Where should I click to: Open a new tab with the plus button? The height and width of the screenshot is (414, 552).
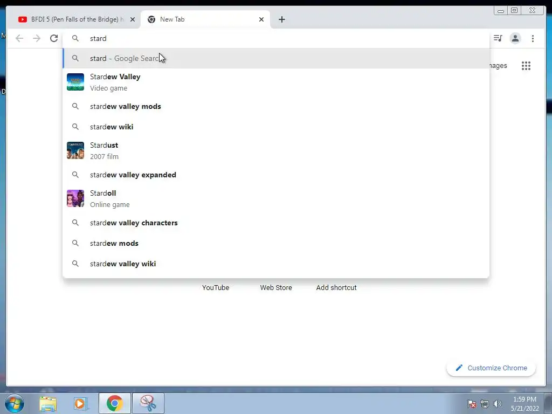coord(281,19)
